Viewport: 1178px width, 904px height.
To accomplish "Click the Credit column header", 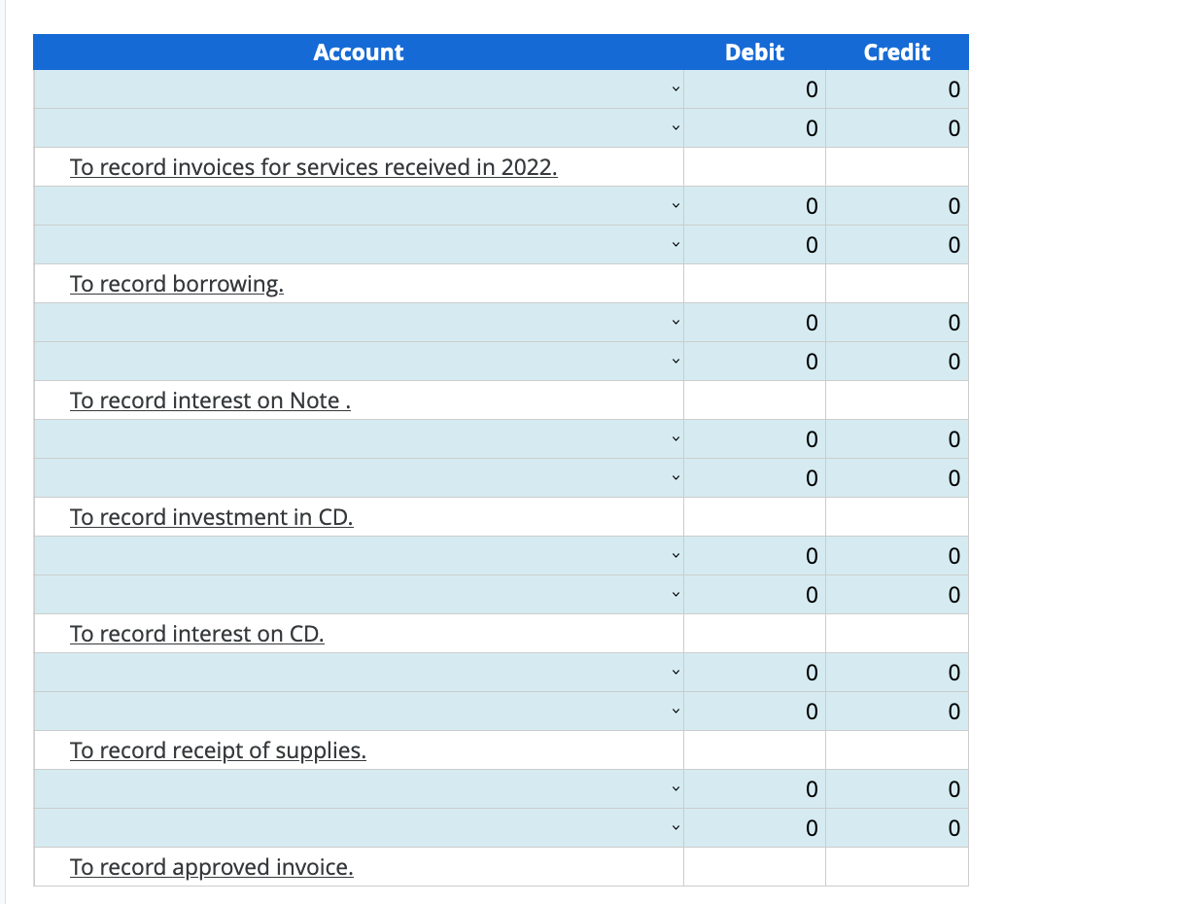I will (897, 52).
